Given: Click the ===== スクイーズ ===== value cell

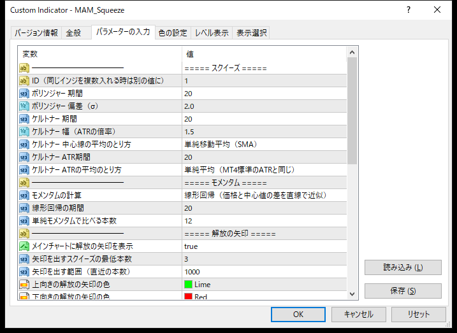Looking at the screenshot, I should coord(265,68).
